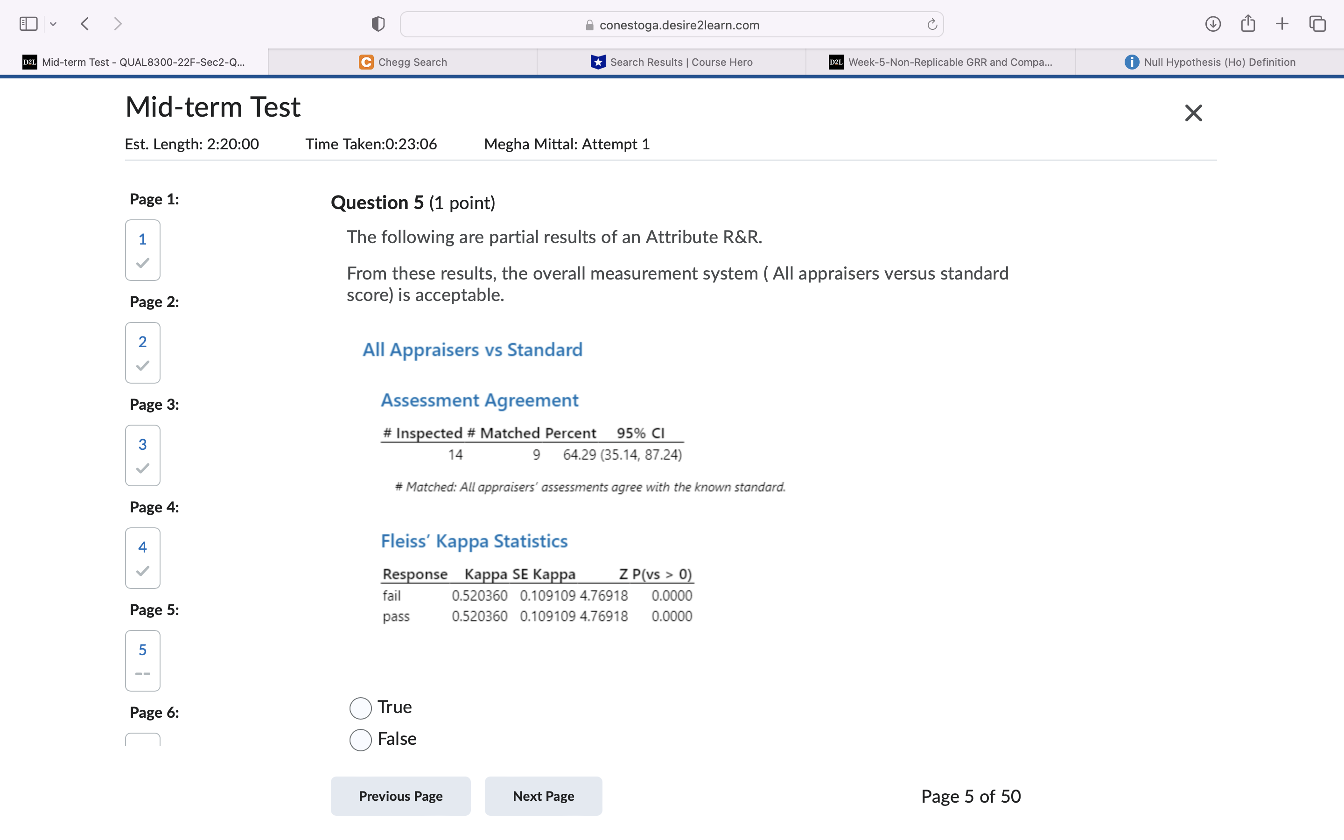Jump to question 3 in navigator
Screen dimensions: 1344x840
[x=143, y=455]
